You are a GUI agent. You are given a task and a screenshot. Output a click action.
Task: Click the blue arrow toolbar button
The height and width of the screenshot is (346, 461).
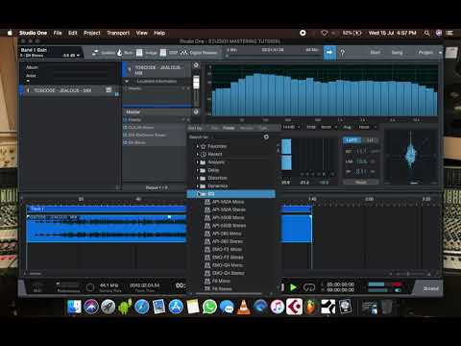[x=329, y=53]
